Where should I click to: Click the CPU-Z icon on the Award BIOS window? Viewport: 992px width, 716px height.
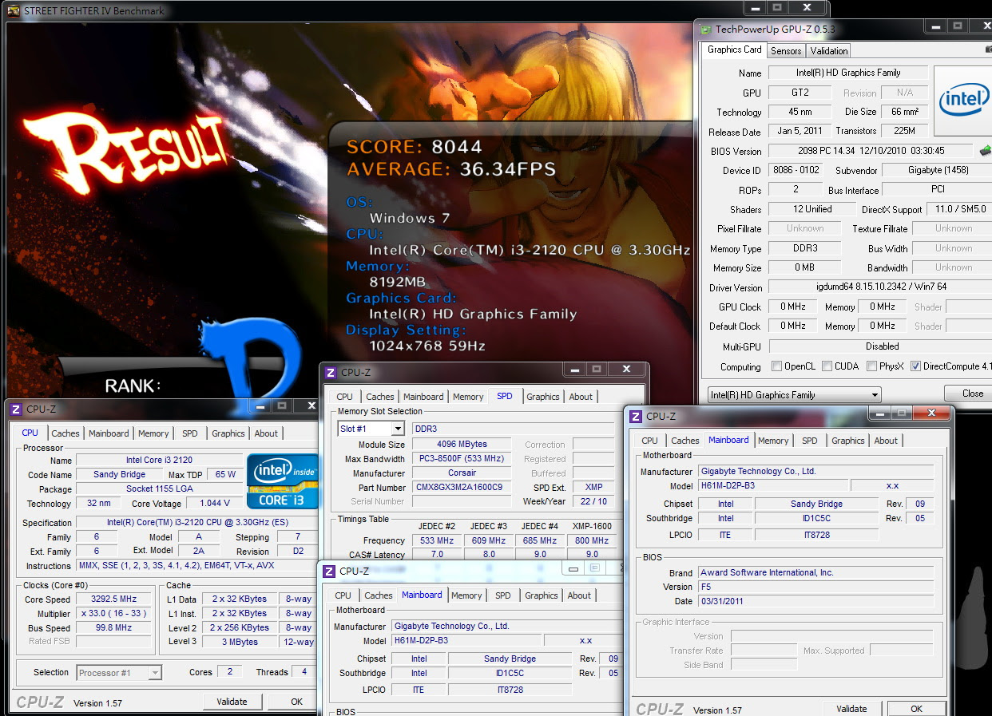(636, 417)
